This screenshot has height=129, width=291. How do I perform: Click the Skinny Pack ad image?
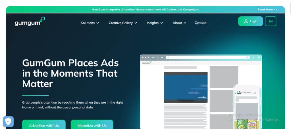point(252,125)
